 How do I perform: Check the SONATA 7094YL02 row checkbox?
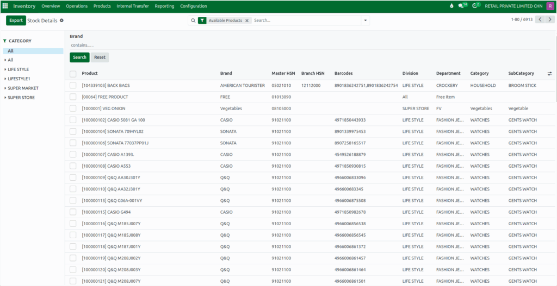click(73, 131)
